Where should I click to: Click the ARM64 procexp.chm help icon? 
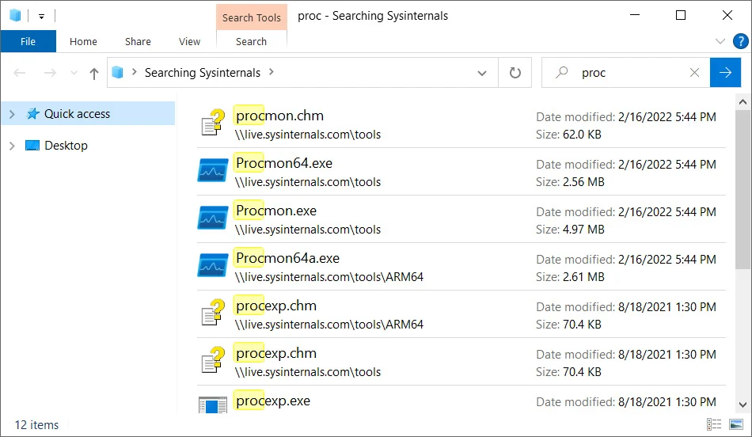(213, 313)
